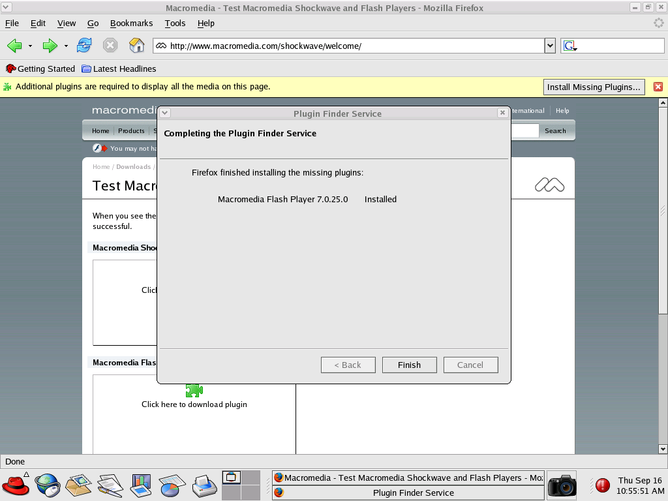Image resolution: width=668 pixels, height=501 pixels.
Task: Click Finish in Plugin Finder Service
Action: pyautogui.click(x=409, y=365)
